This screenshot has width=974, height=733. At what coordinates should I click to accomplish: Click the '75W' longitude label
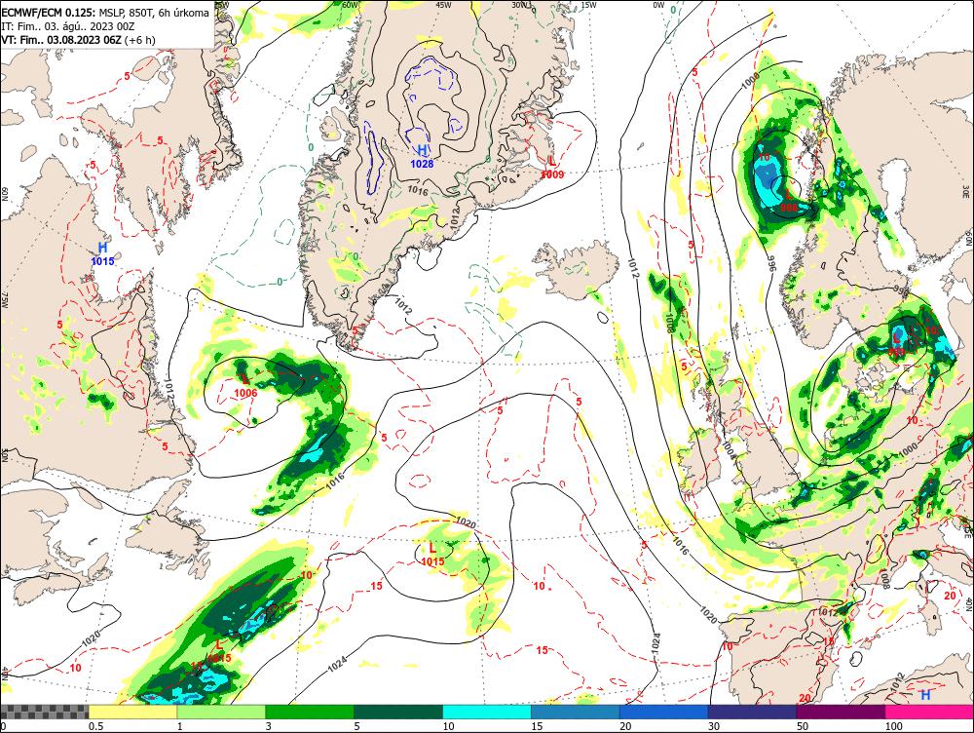point(5,300)
